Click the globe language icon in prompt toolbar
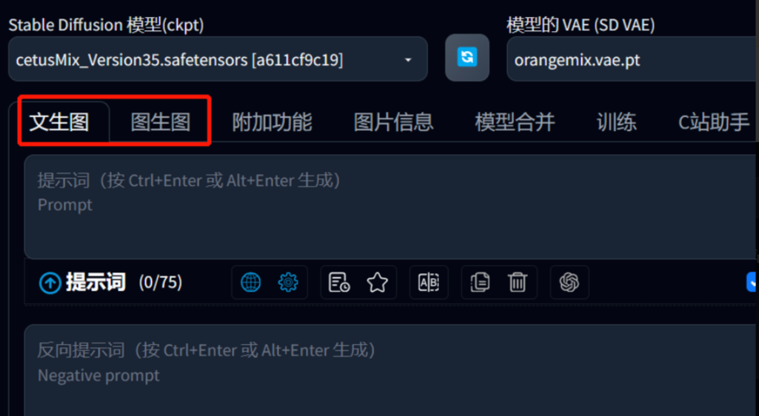Screen dimensions: 759x416 coord(251,283)
